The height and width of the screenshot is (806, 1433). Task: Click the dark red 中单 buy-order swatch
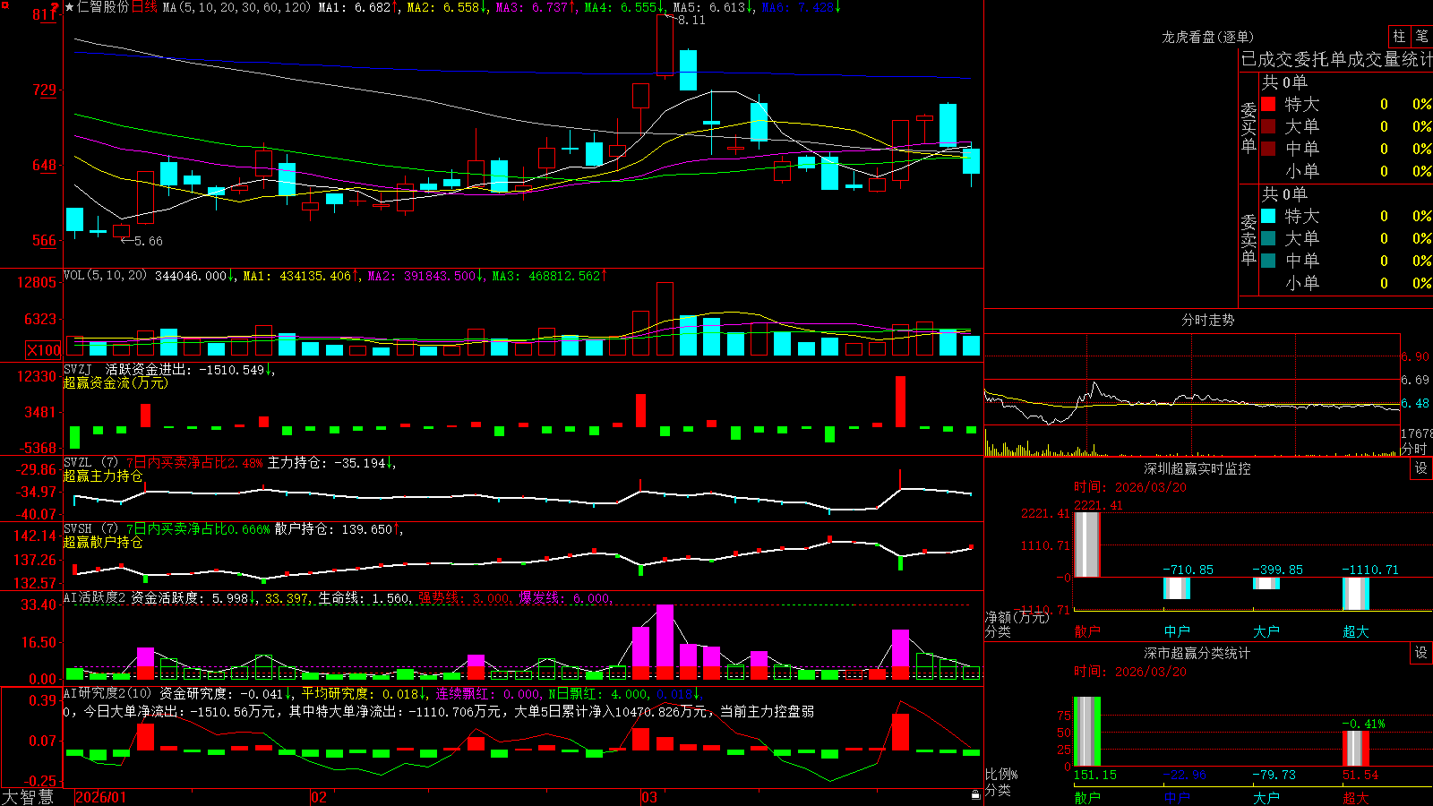[x=1268, y=149]
